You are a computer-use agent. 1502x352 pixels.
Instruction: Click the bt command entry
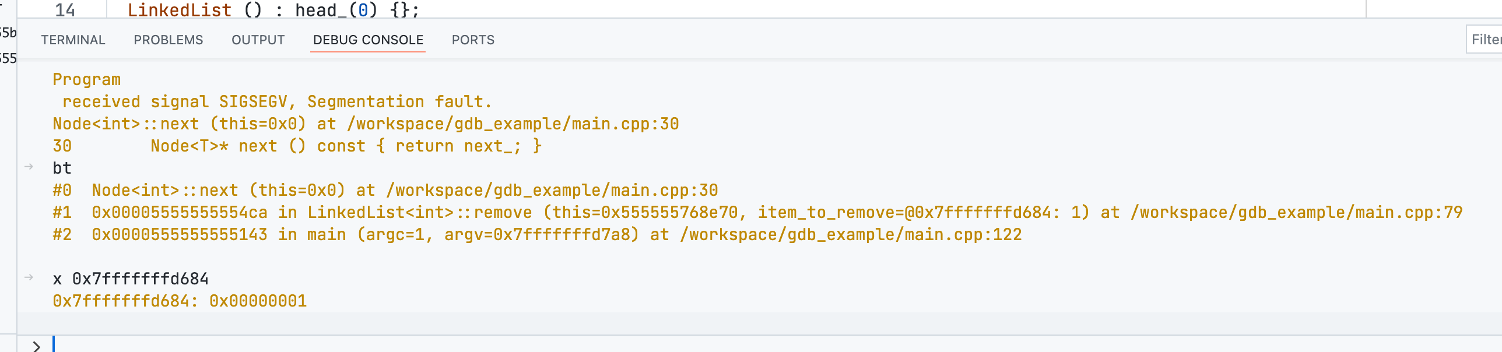click(x=62, y=168)
